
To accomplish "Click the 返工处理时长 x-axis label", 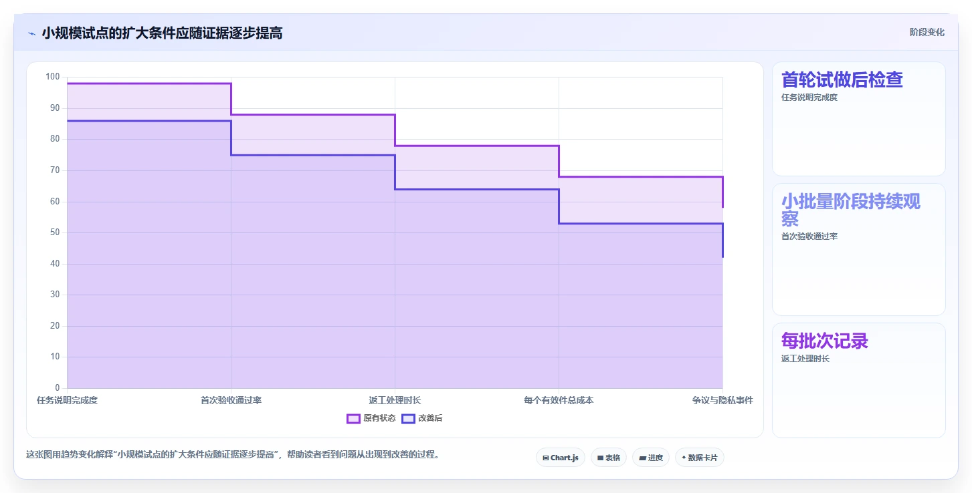I will (x=395, y=400).
